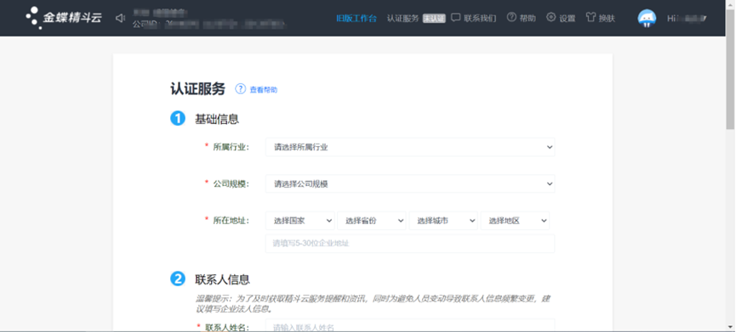The height and width of the screenshot is (332, 736).
Task: Click the 金蝶精斗云 logo
Action: point(64,18)
